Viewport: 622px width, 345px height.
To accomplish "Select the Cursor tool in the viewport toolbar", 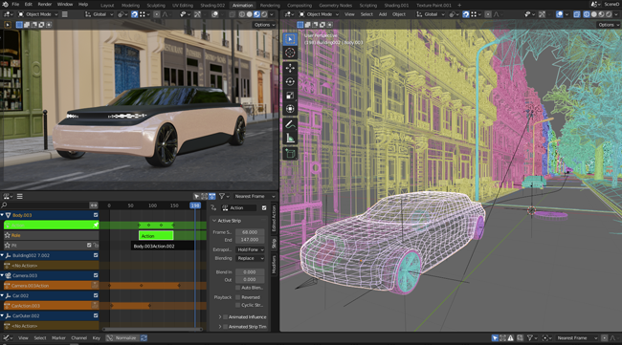I will point(290,53).
